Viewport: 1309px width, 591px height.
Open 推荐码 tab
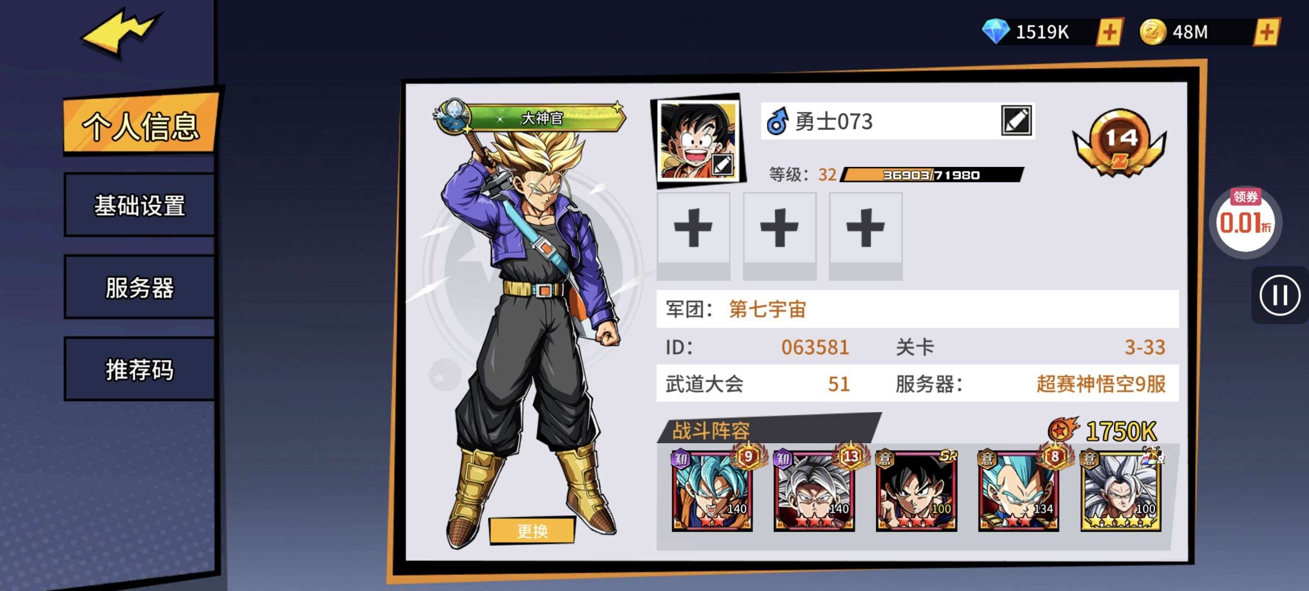pos(140,369)
